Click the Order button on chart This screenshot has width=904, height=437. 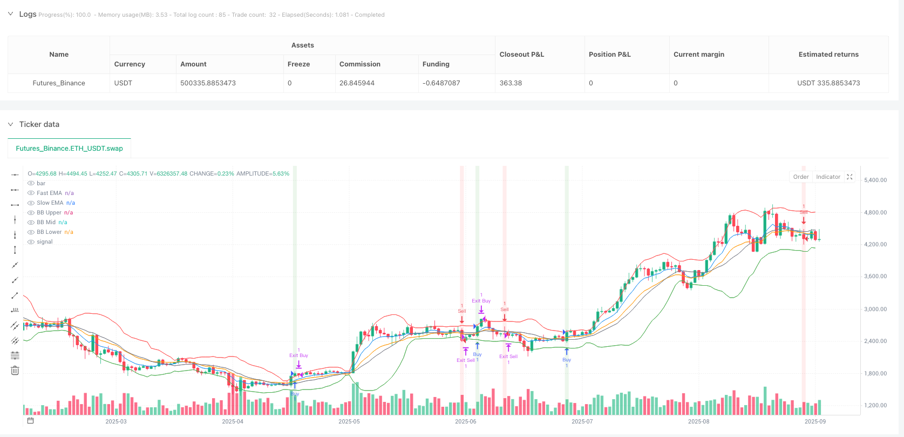pos(801,177)
